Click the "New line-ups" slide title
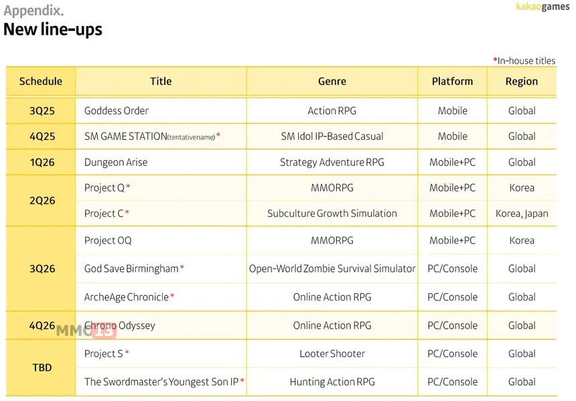 click(x=53, y=29)
